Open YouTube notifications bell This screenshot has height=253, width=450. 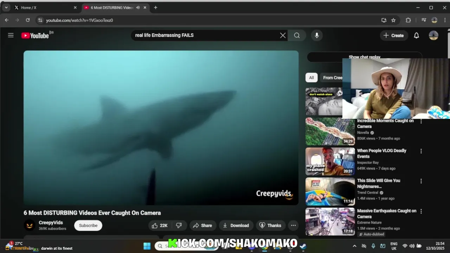416,35
